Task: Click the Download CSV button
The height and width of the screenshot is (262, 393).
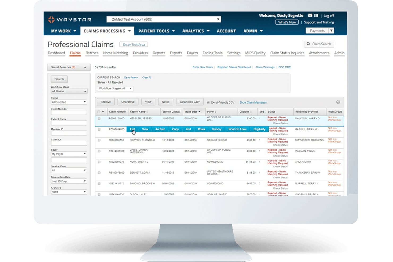Action: click(190, 102)
